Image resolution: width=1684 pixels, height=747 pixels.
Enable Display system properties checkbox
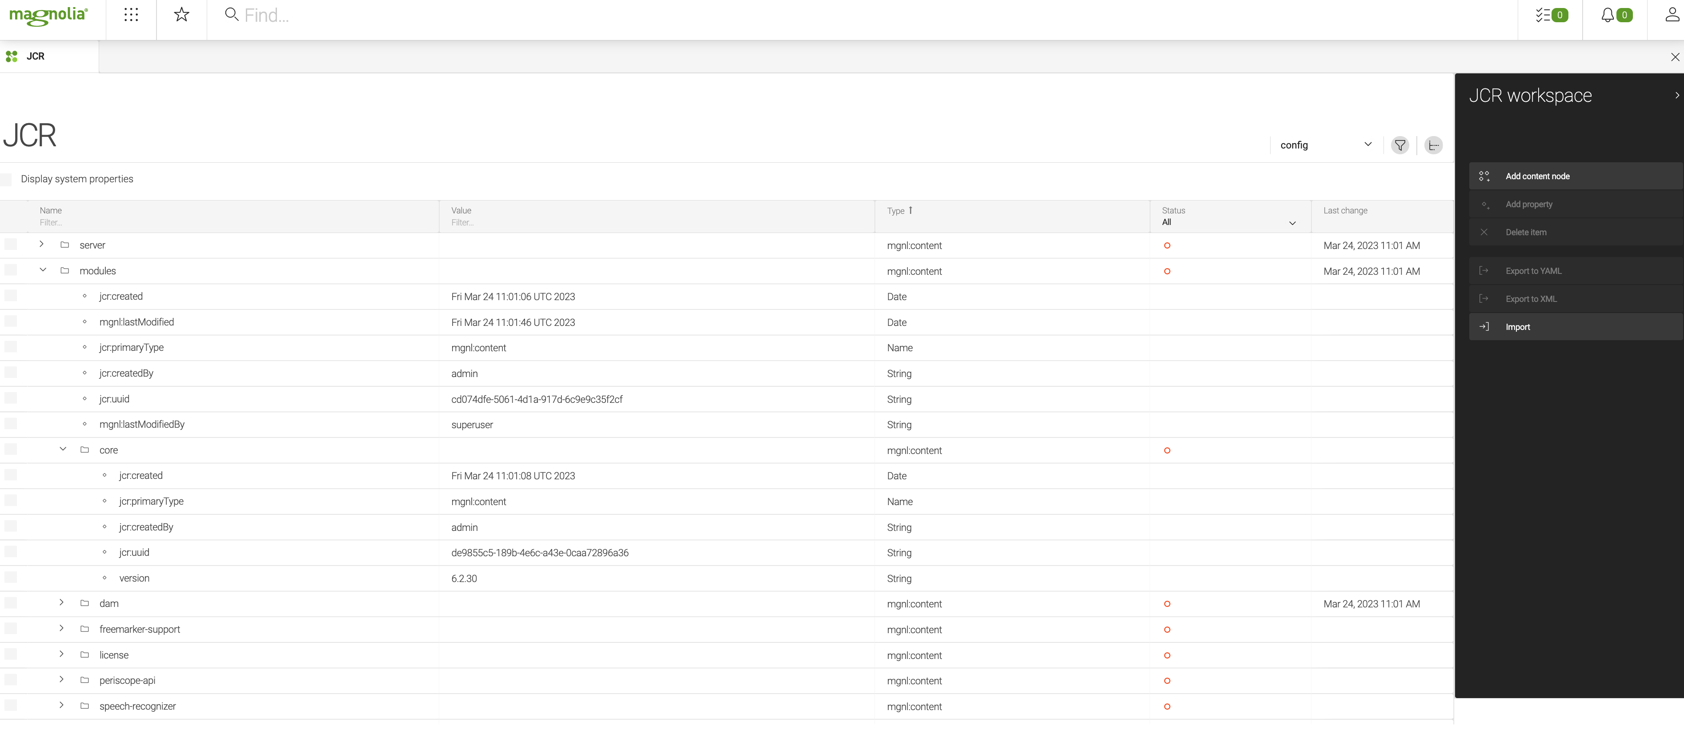point(6,179)
